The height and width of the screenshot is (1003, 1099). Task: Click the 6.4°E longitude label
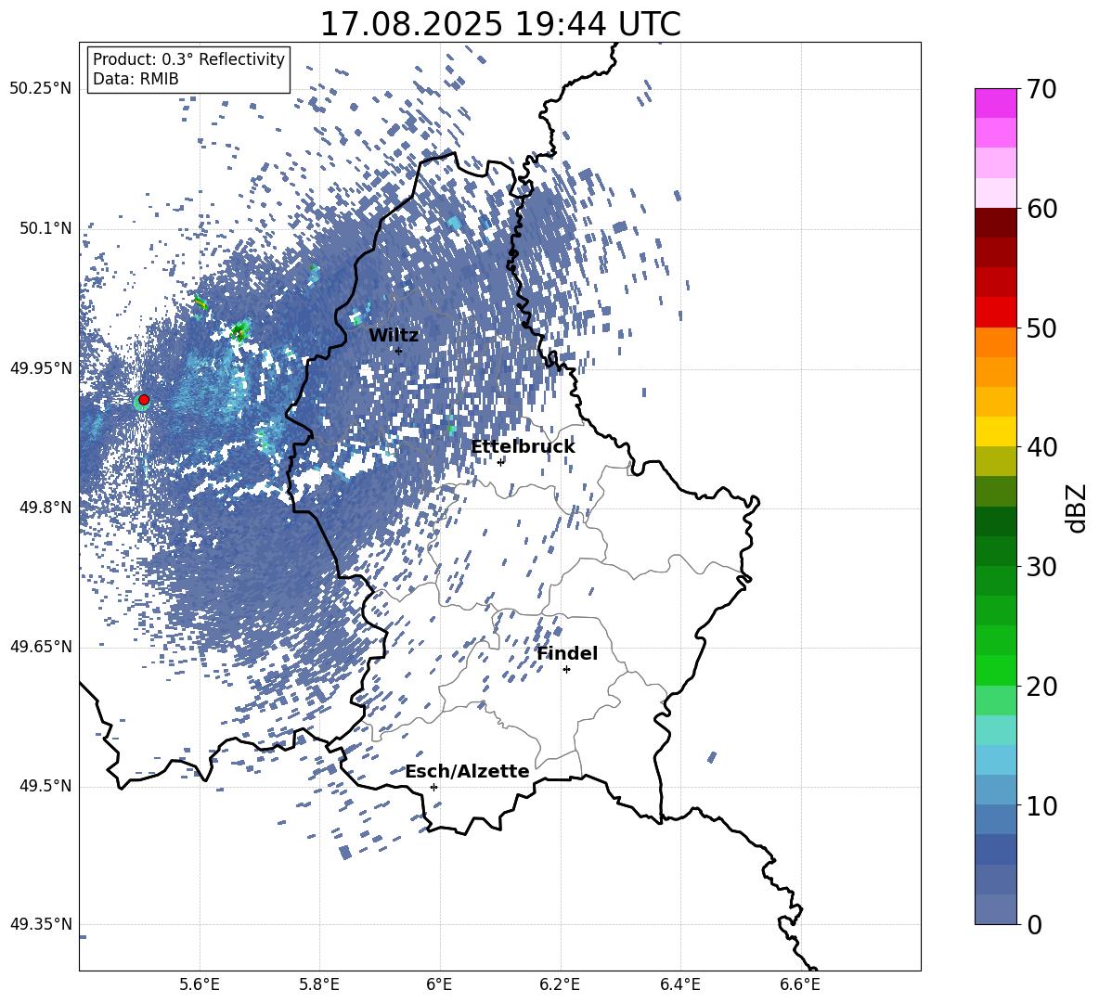[x=679, y=984]
